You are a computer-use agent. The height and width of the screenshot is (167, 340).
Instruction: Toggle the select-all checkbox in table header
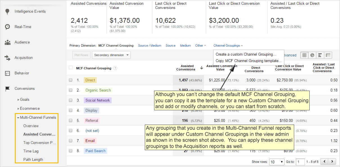point(71,67)
